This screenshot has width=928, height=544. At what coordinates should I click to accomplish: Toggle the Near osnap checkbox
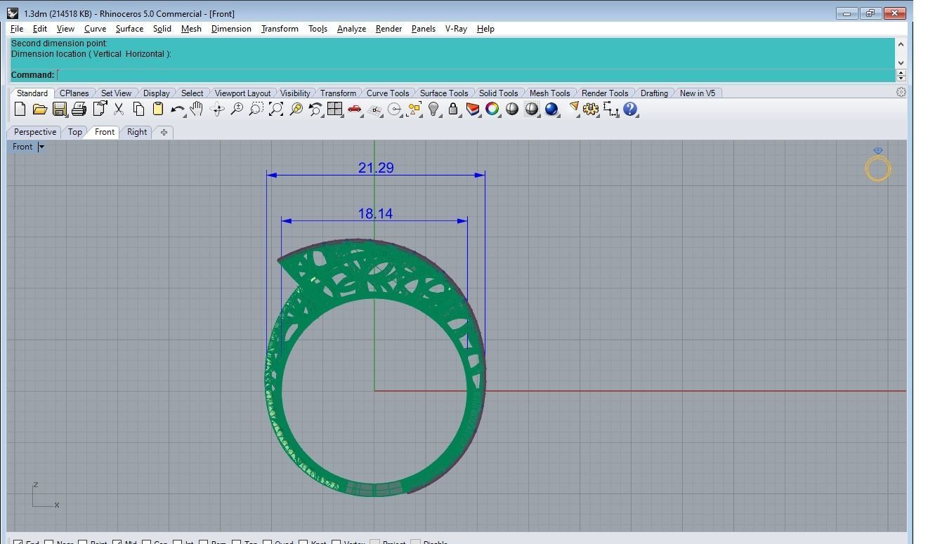click(x=49, y=542)
